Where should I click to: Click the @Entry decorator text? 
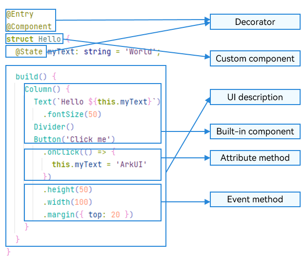point(20,15)
